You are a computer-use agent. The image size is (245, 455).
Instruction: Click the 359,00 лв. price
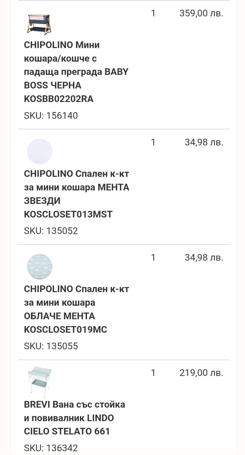pos(201,13)
